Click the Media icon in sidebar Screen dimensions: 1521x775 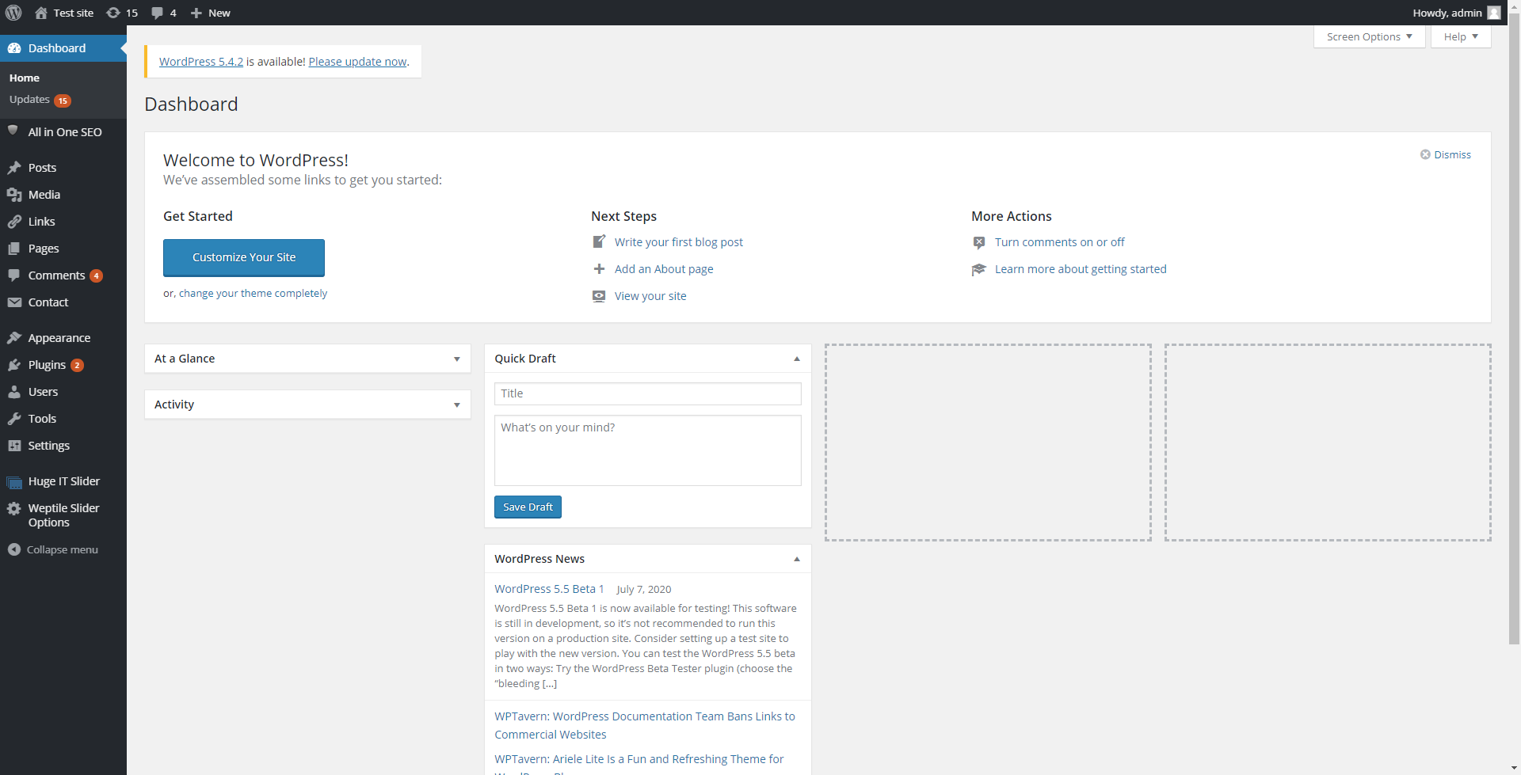point(14,195)
